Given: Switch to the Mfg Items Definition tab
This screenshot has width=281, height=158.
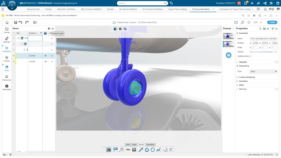Looking at the screenshot, I should coord(66,9).
